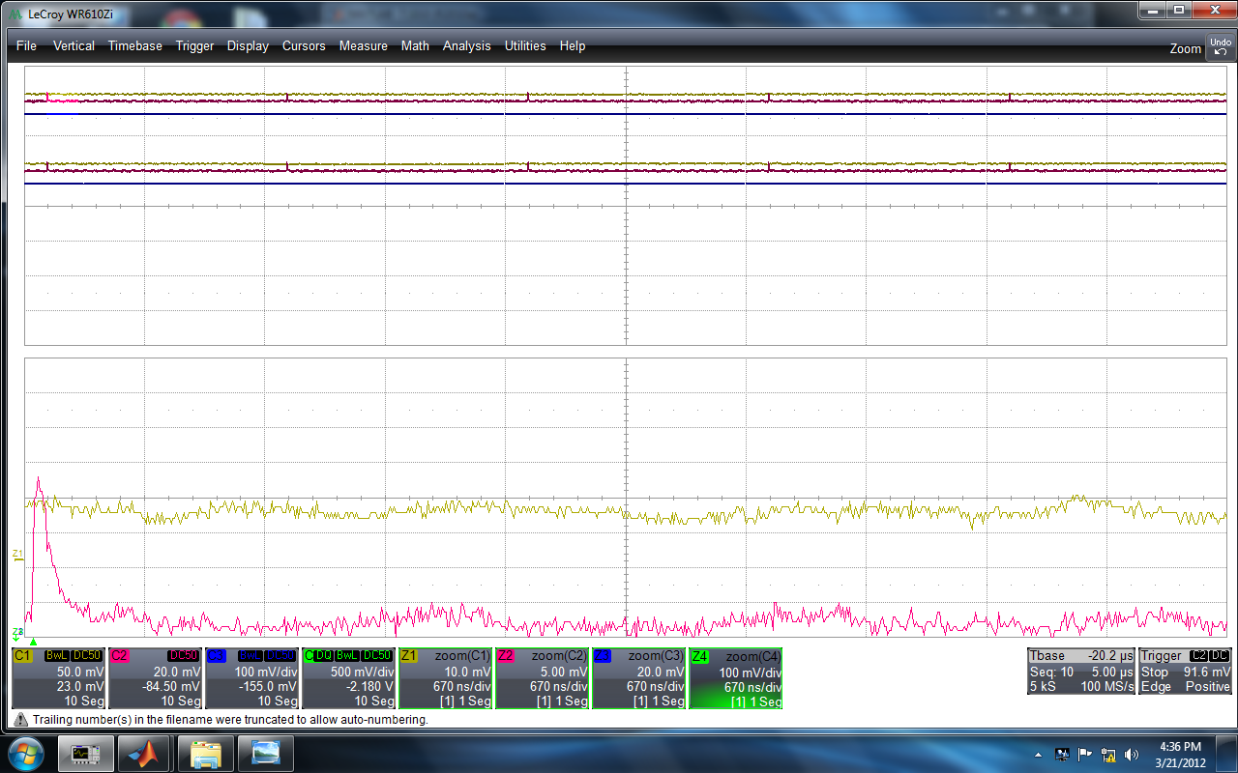1238x773 pixels.
Task: Click the C2 trigger source badge
Action: click(1199, 655)
